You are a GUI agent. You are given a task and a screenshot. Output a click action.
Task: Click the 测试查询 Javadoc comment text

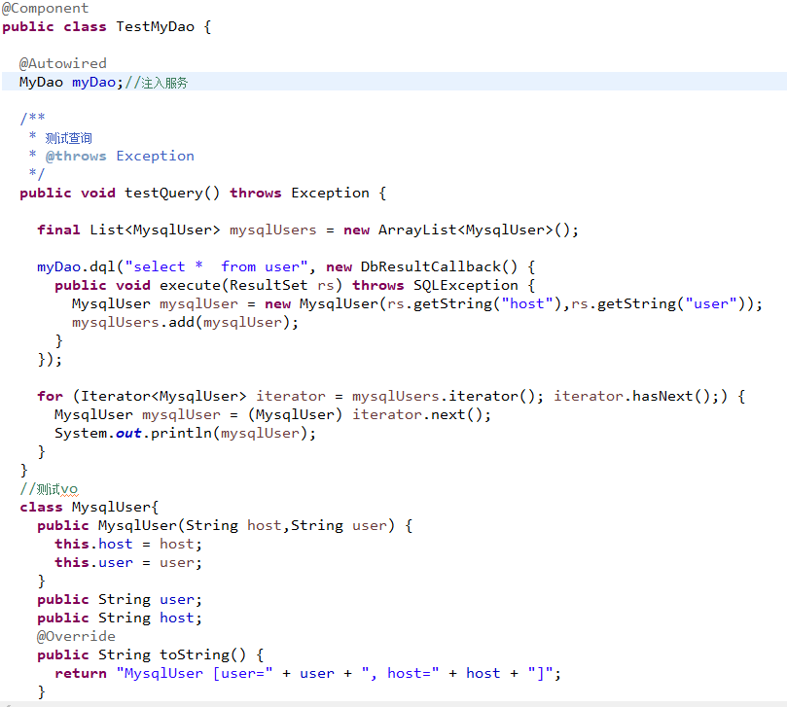(68, 138)
